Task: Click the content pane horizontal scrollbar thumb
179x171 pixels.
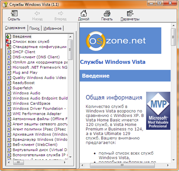Action: click(x=122, y=165)
